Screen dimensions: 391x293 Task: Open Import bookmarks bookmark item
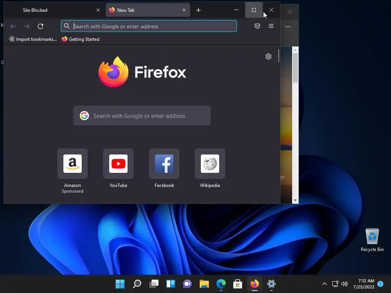point(33,39)
